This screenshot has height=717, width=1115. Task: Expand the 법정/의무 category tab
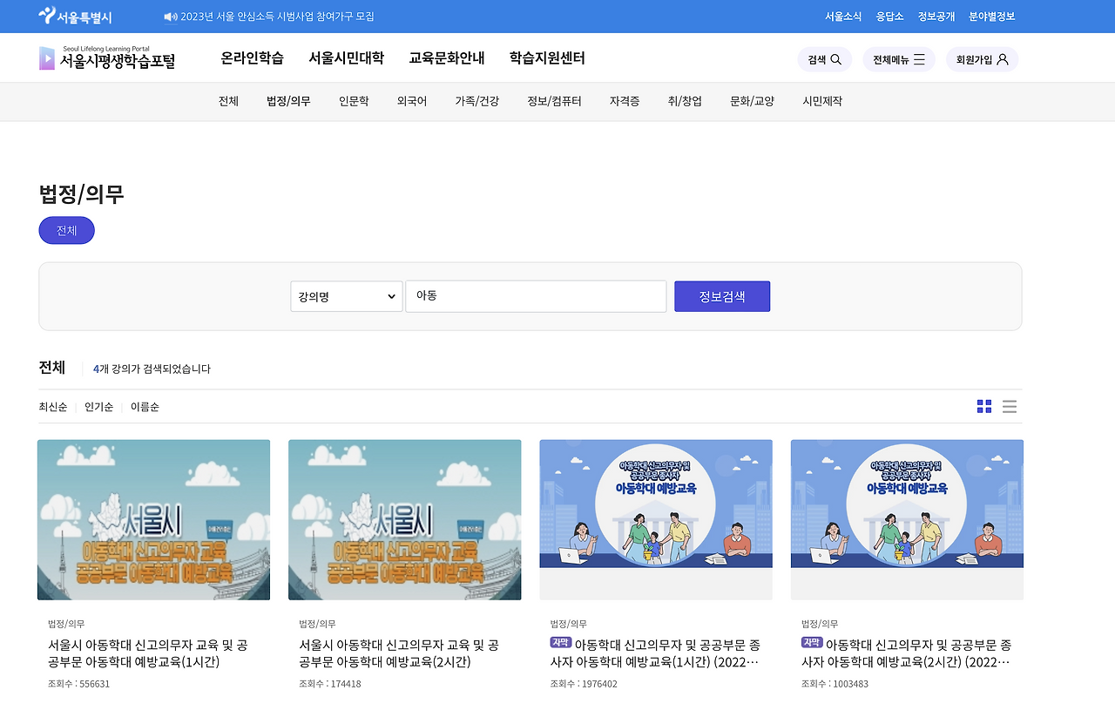click(287, 101)
